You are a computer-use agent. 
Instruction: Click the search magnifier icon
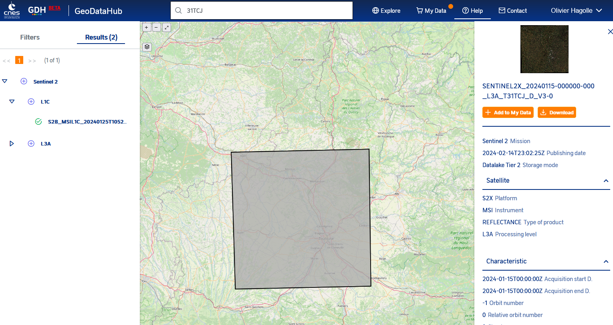click(178, 10)
